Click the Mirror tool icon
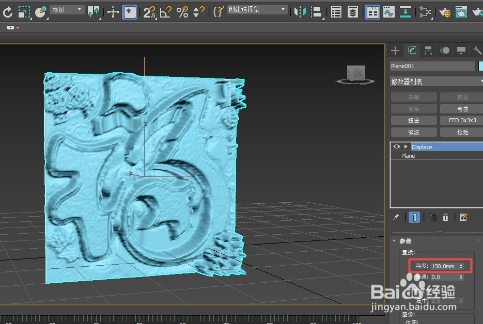 (x=300, y=12)
